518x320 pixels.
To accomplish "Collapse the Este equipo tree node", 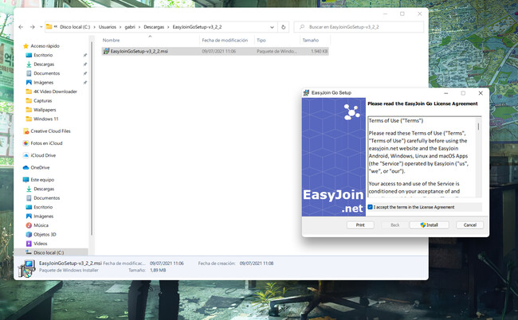I will coord(18,180).
